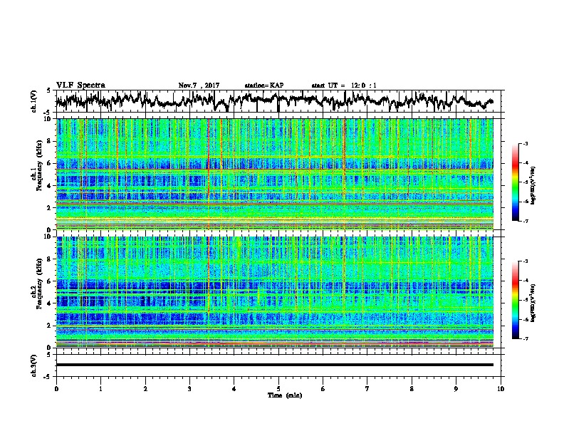Click the ch.1 spectrogram color bar
Viewport: 564px width, 436px height.
pos(515,182)
